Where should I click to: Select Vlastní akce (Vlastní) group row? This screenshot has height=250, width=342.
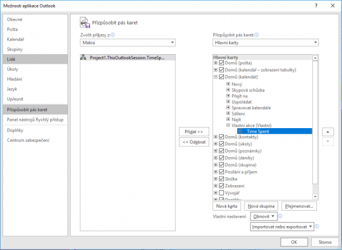coord(251,125)
